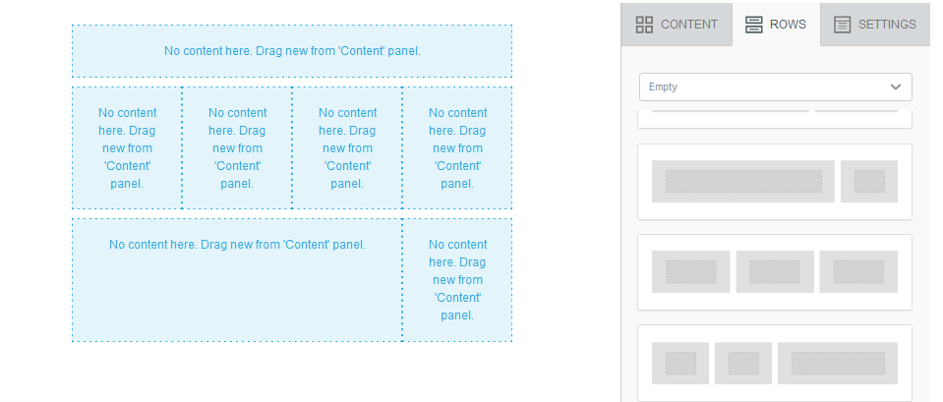This screenshot has width=943, height=402.
Task: Select wide left column in bottom row
Action: point(237,280)
